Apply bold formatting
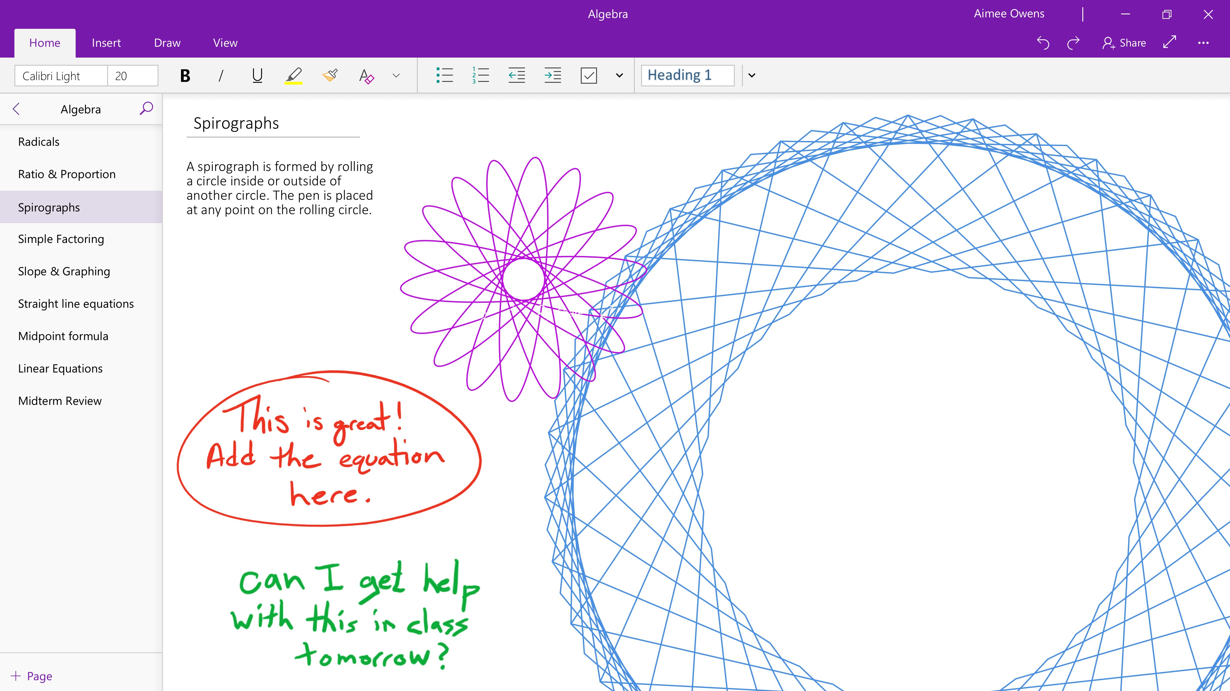1230x691 pixels. tap(185, 75)
